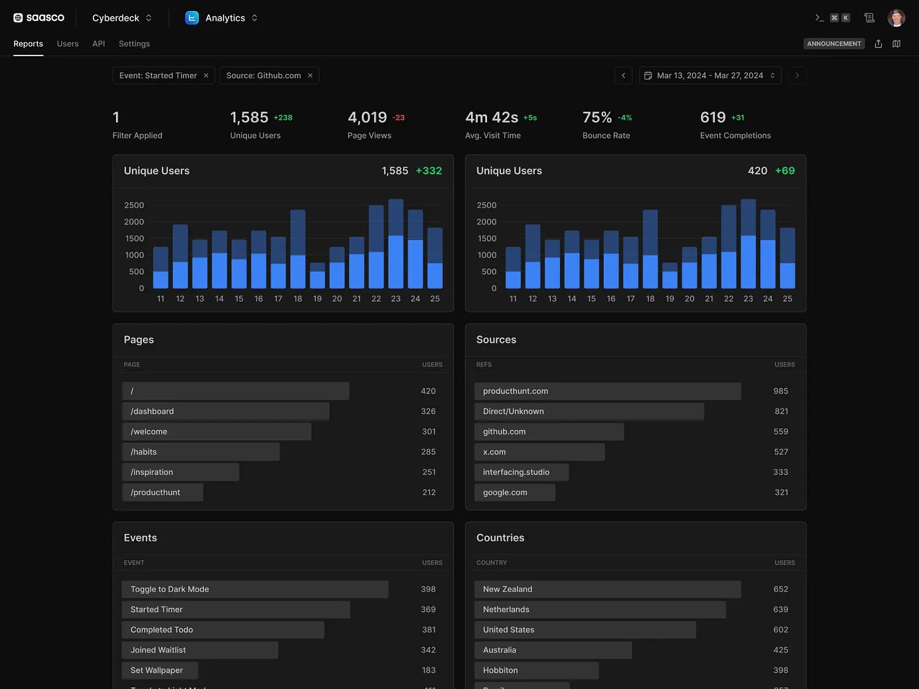Select the producthunt.com source row
Image resolution: width=919 pixels, height=689 pixels.
tap(607, 391)
